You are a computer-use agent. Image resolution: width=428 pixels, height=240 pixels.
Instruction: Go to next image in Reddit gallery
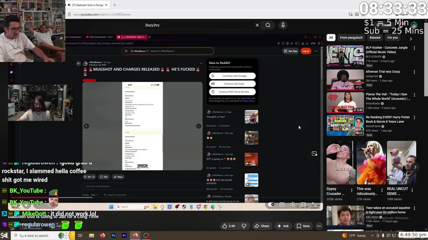point(198,126)
